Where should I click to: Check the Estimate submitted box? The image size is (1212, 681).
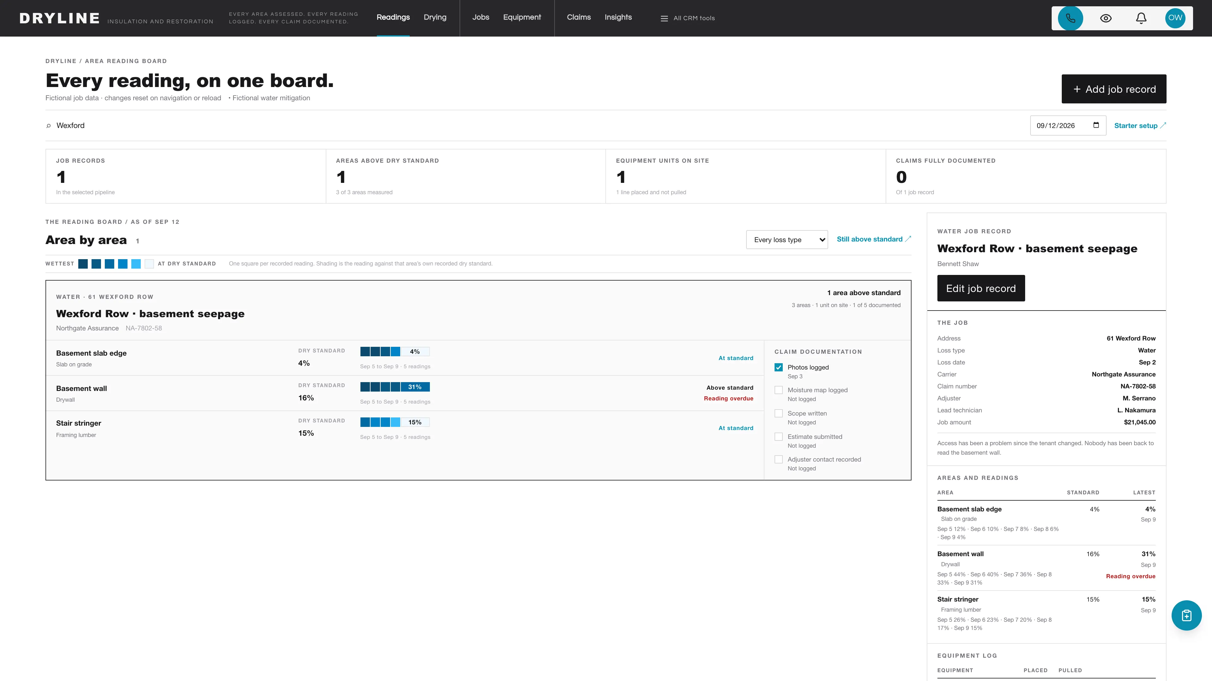(779, 437)
